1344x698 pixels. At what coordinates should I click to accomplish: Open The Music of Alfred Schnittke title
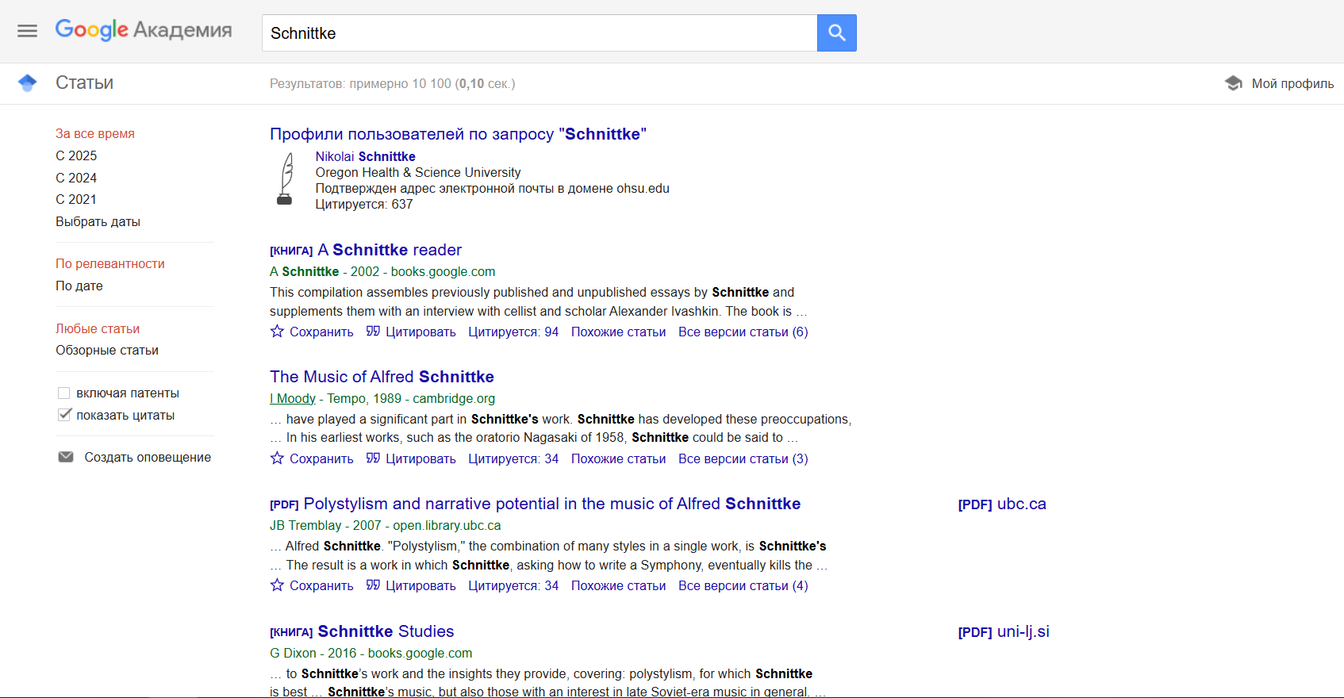coord(382,377)
